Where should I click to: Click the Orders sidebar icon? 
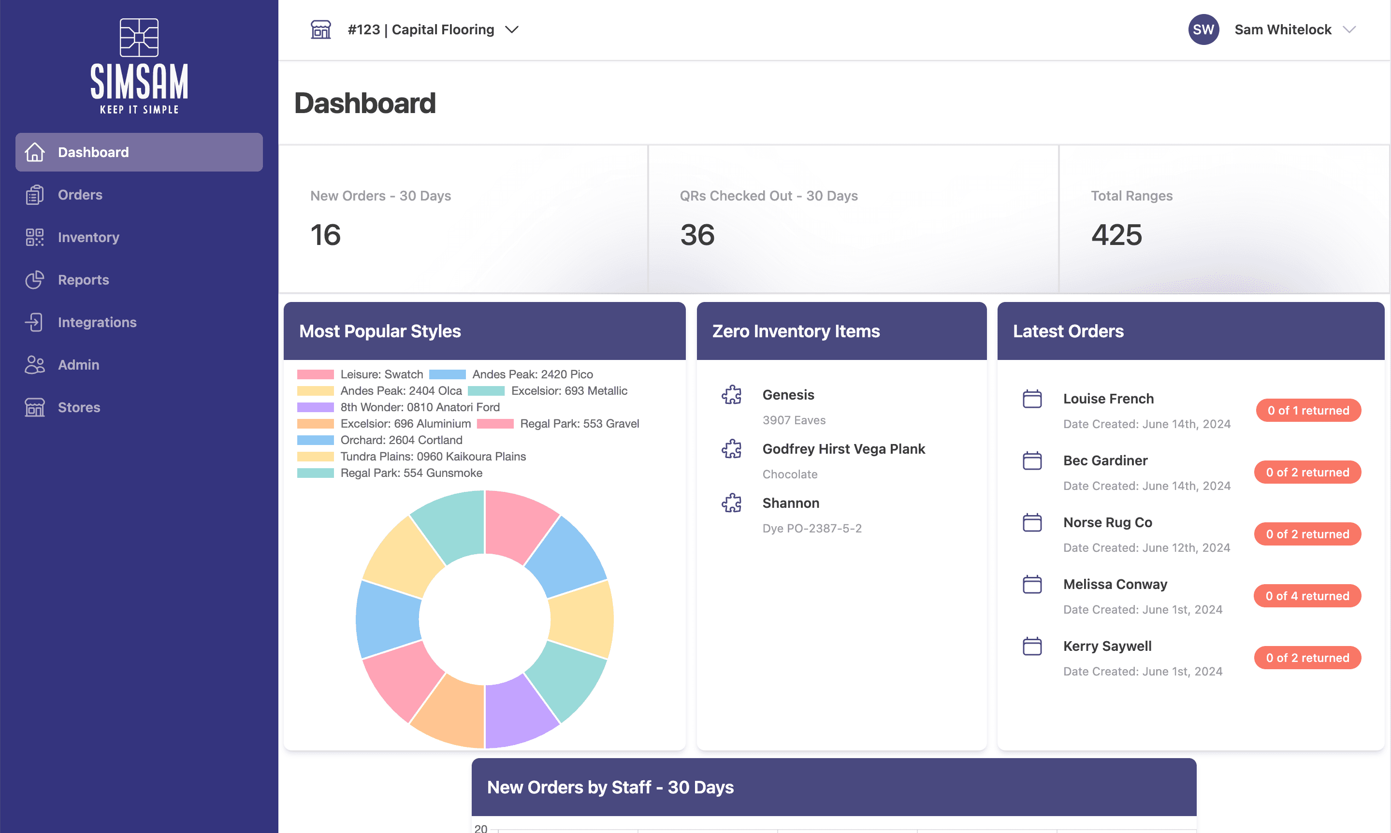(34, 194)
